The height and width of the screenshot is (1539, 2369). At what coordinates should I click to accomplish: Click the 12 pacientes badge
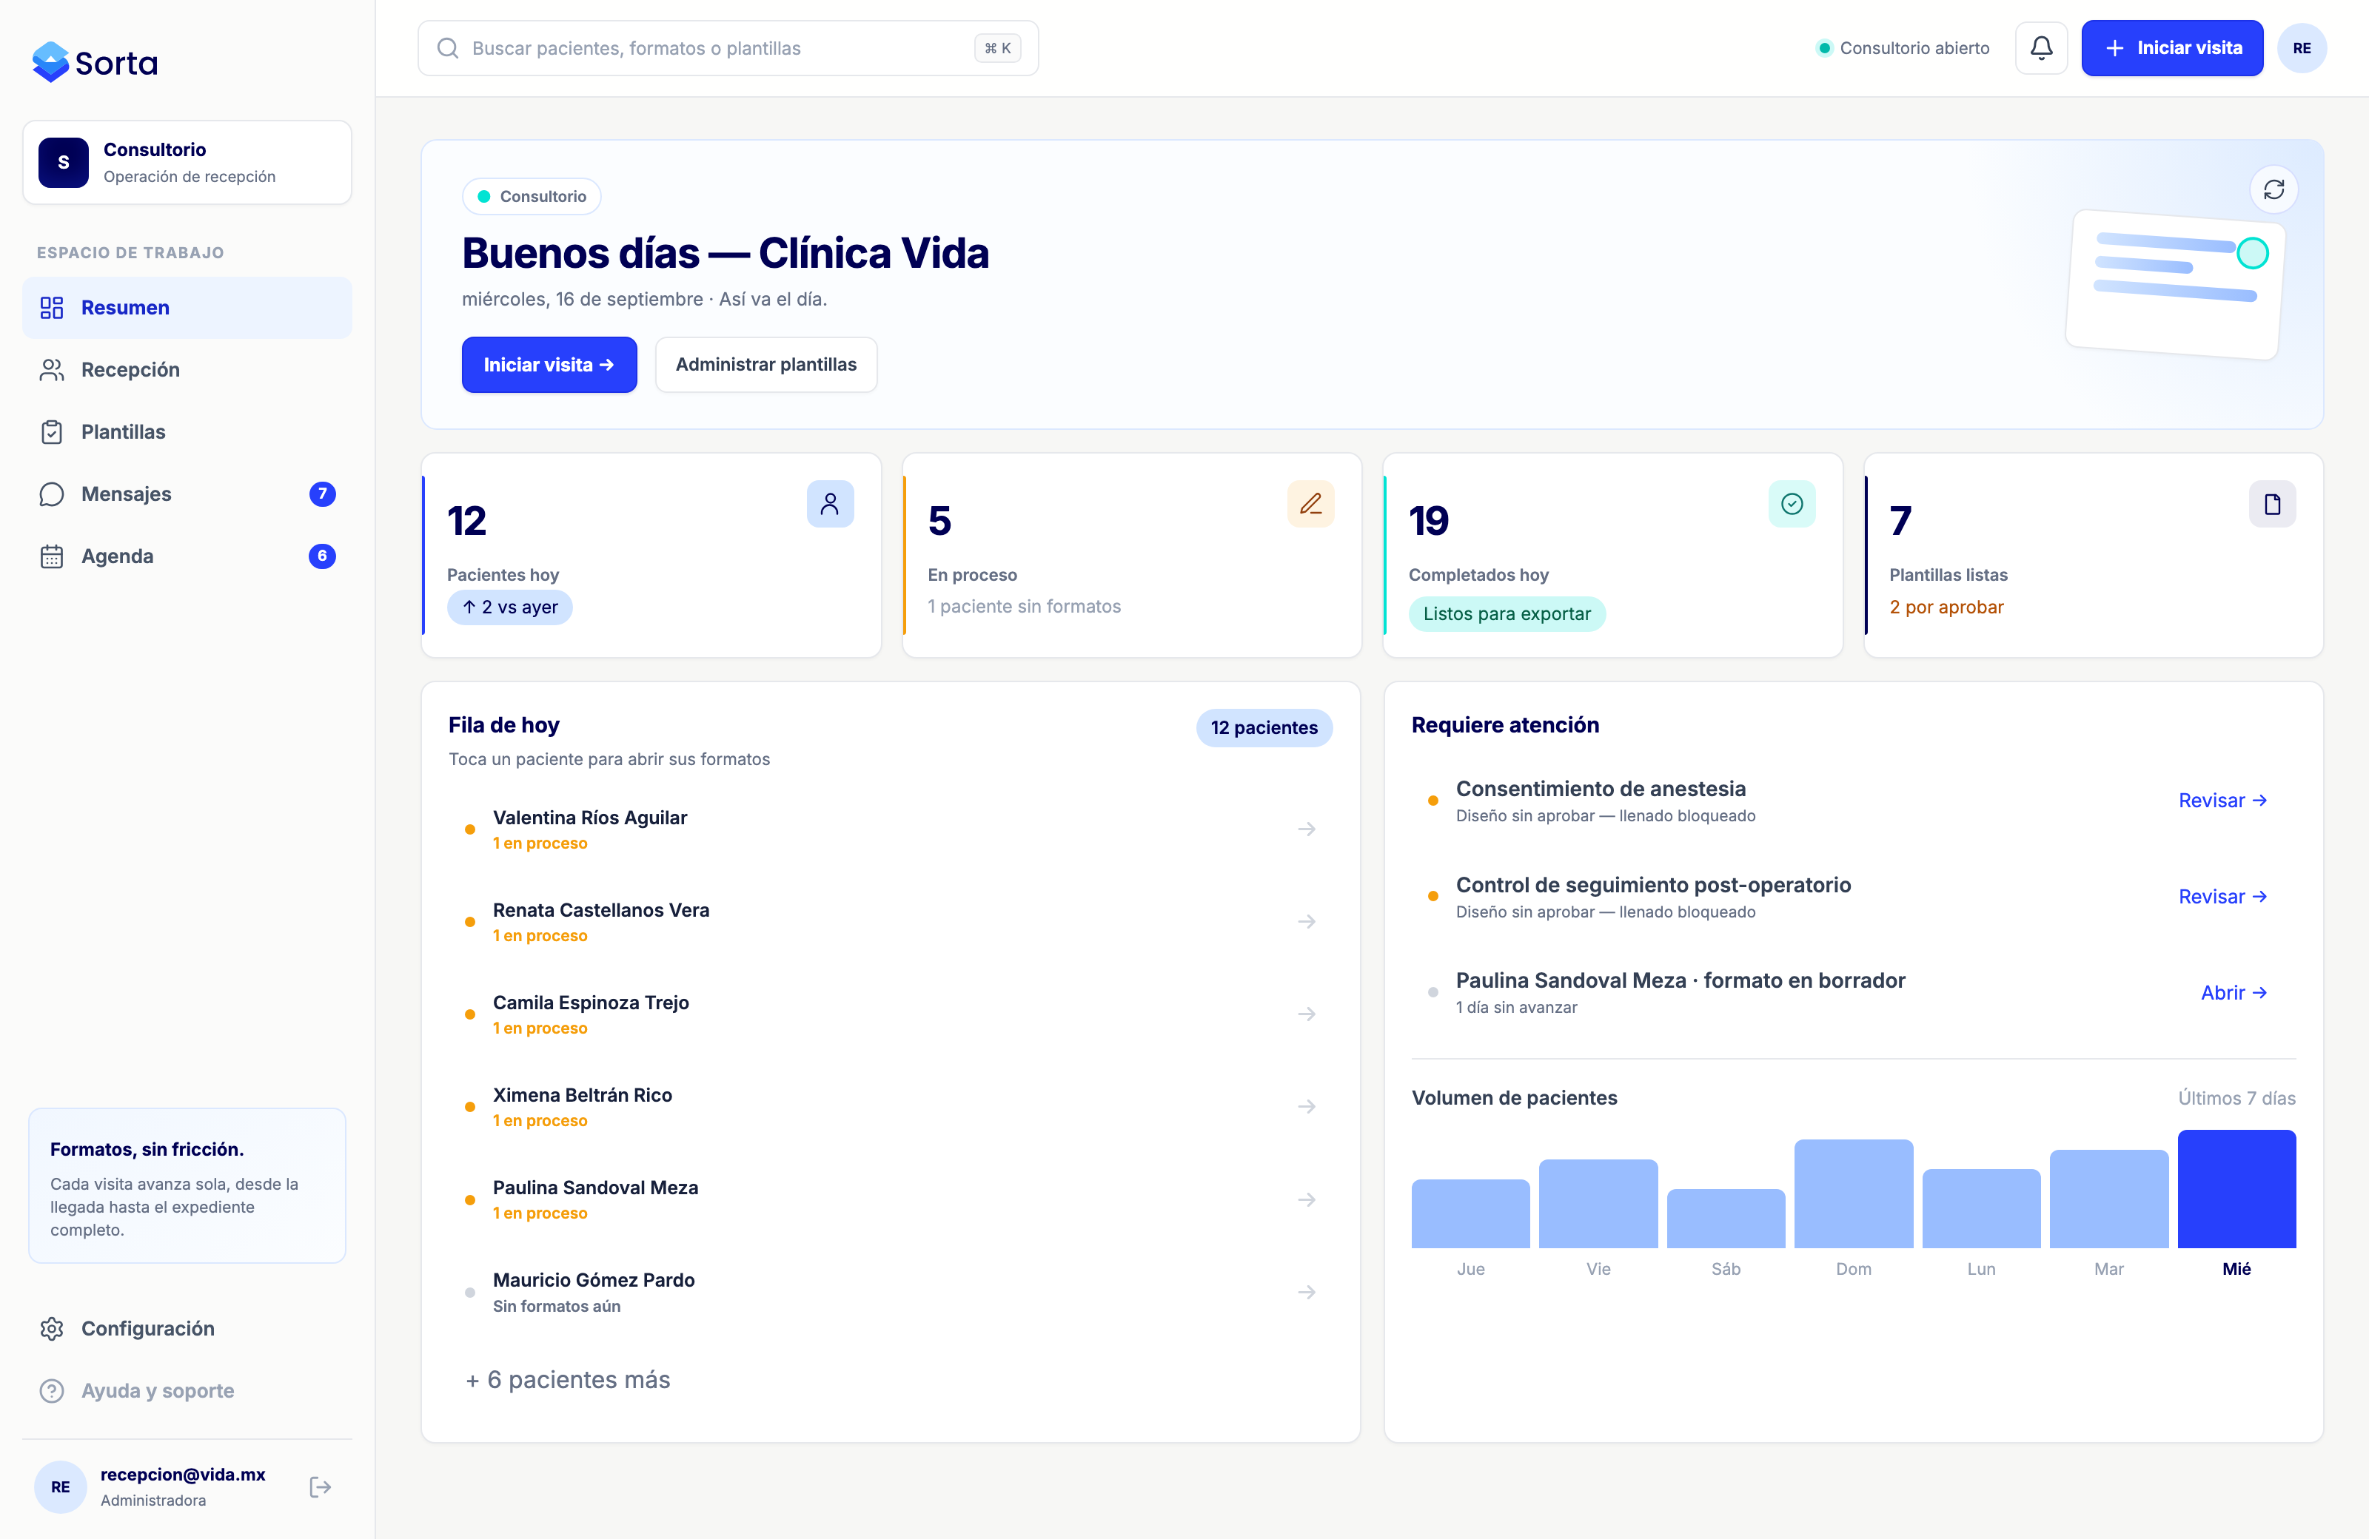click(1263, 728)
